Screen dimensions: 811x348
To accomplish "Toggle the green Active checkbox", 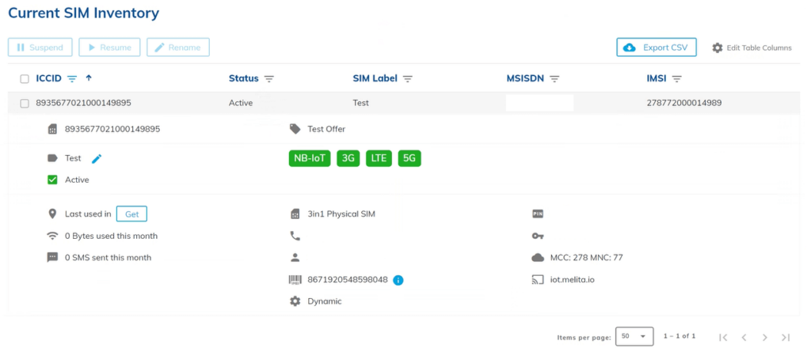I will point(52,180).
